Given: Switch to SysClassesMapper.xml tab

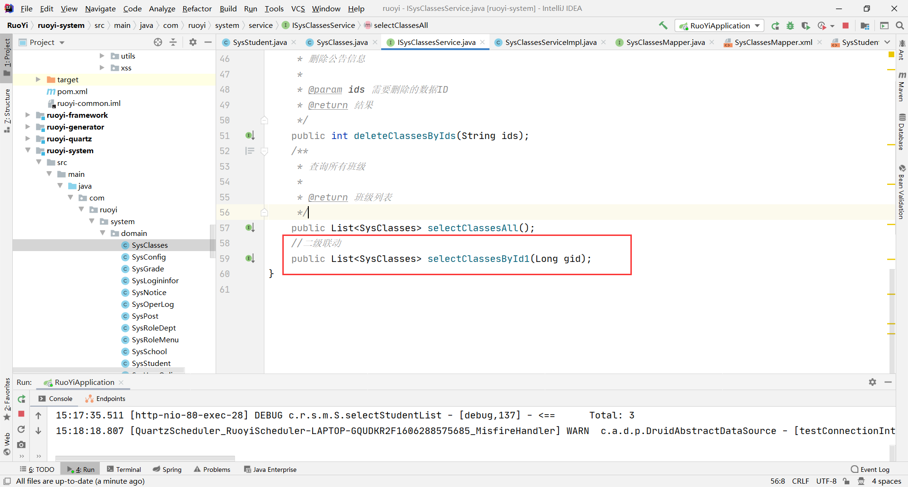Looking at the screenshot, I should coord(773,42).
